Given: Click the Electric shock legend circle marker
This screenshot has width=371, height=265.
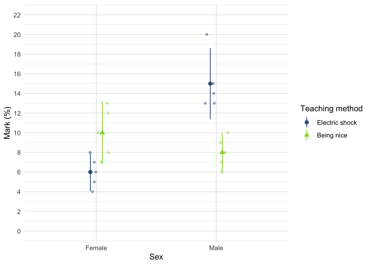Looking at the screenshot, I should point(307,123).
